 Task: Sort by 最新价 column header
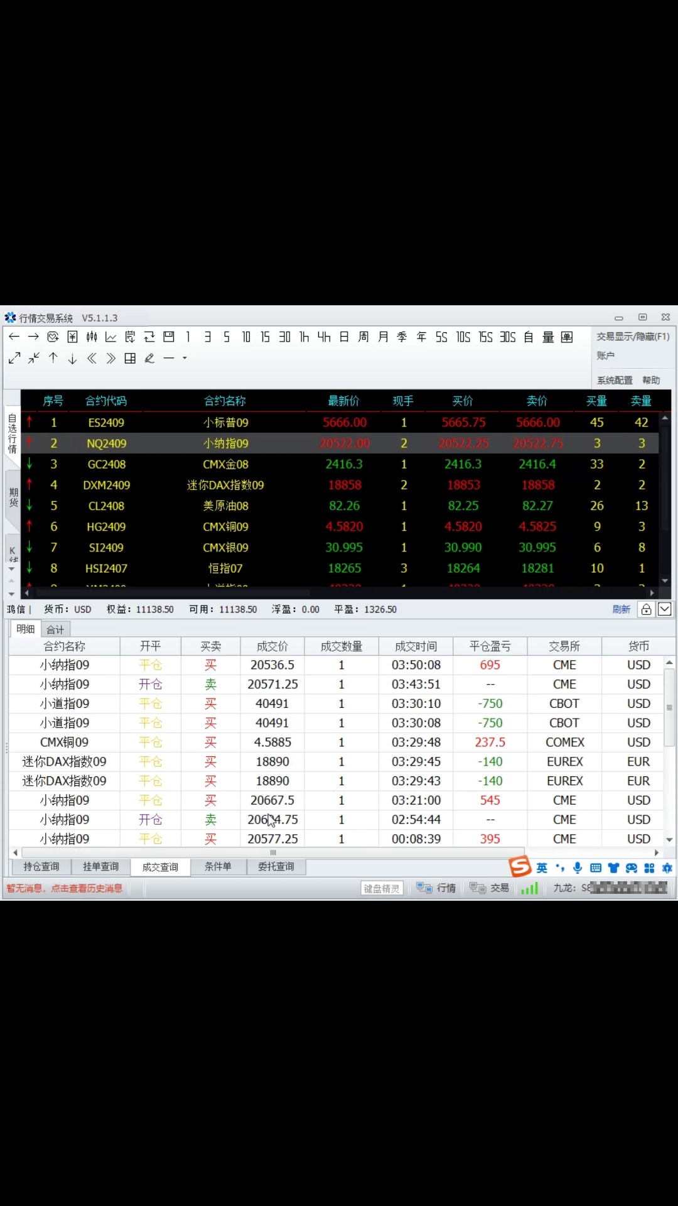click(x=344, y=401)
